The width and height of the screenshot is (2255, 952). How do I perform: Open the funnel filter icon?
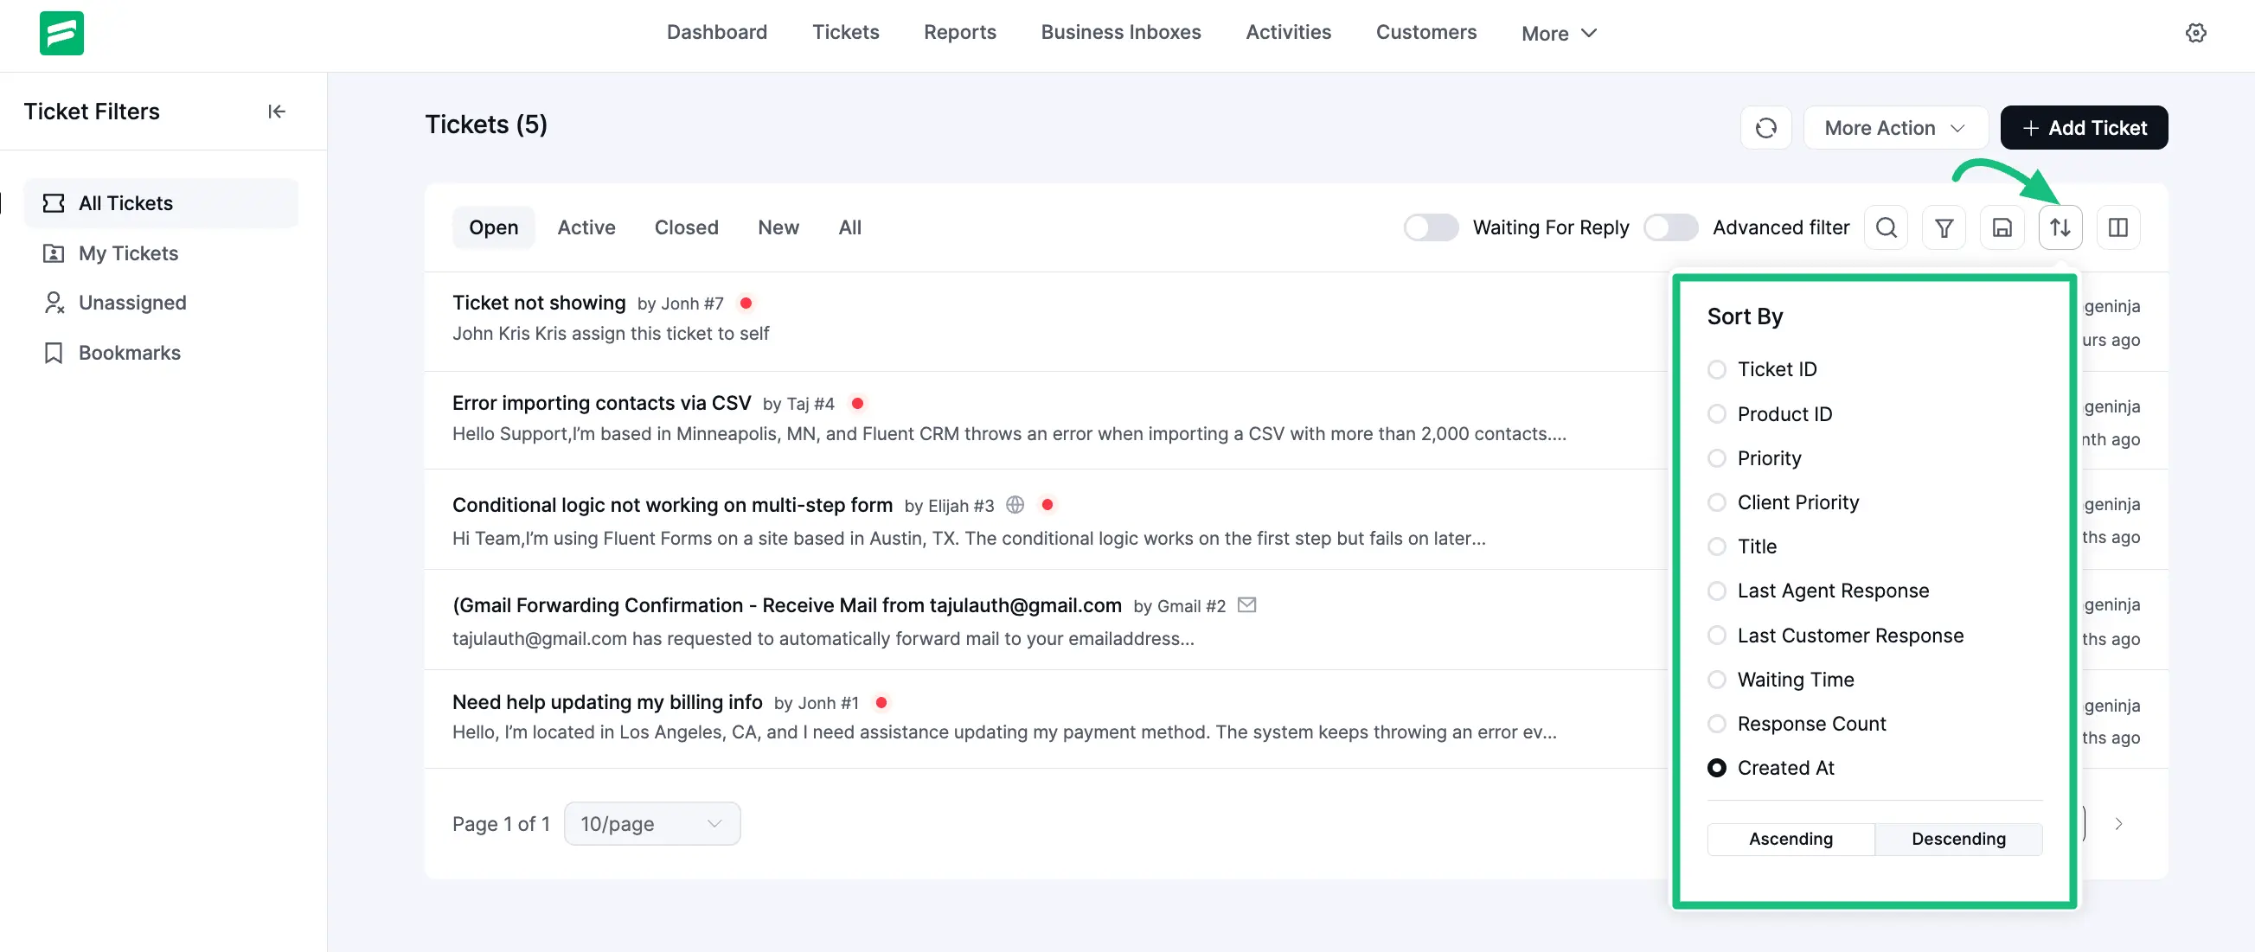pyautogui.click(x=1944, y=227)
